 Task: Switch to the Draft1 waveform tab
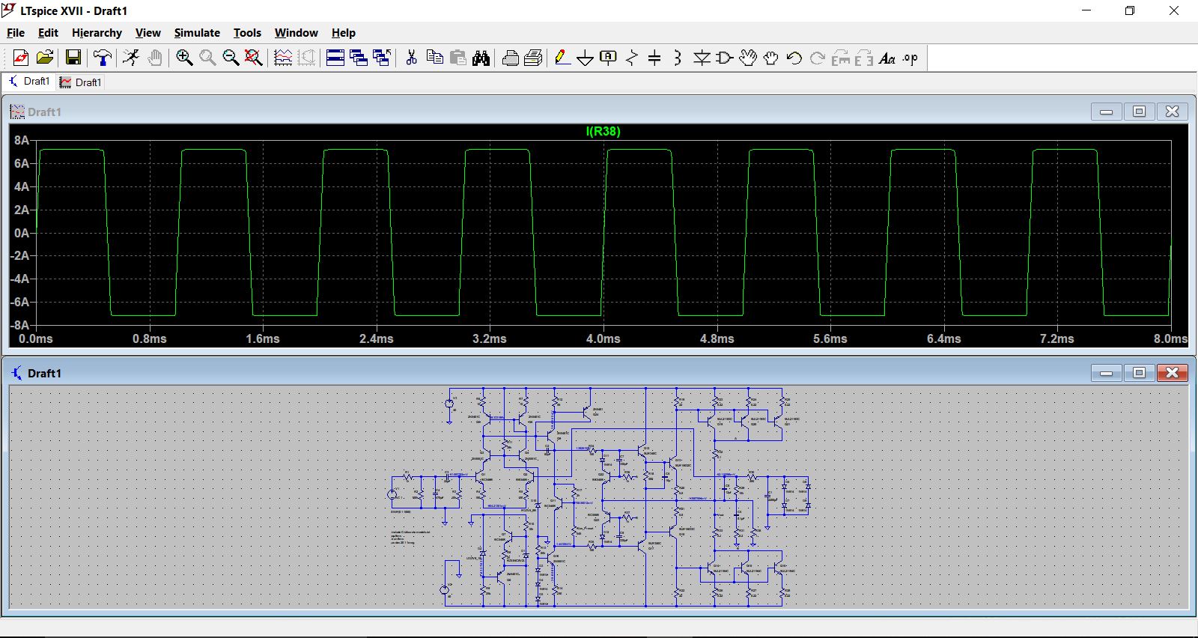(80, 82)
